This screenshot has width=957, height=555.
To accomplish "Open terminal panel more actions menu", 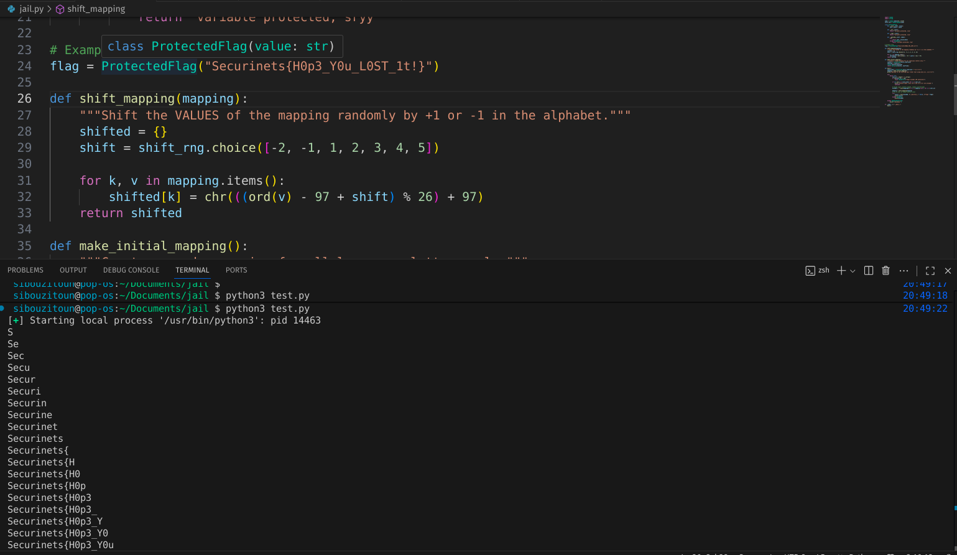I will [x=904, y=271].
